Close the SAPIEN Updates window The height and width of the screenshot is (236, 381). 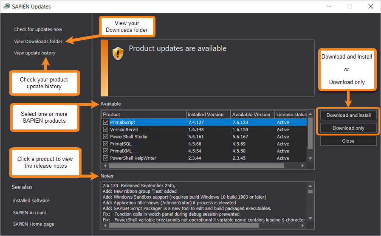click(371, 6)
